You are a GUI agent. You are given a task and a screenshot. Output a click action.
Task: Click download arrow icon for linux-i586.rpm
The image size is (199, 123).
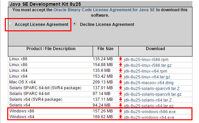120,59
